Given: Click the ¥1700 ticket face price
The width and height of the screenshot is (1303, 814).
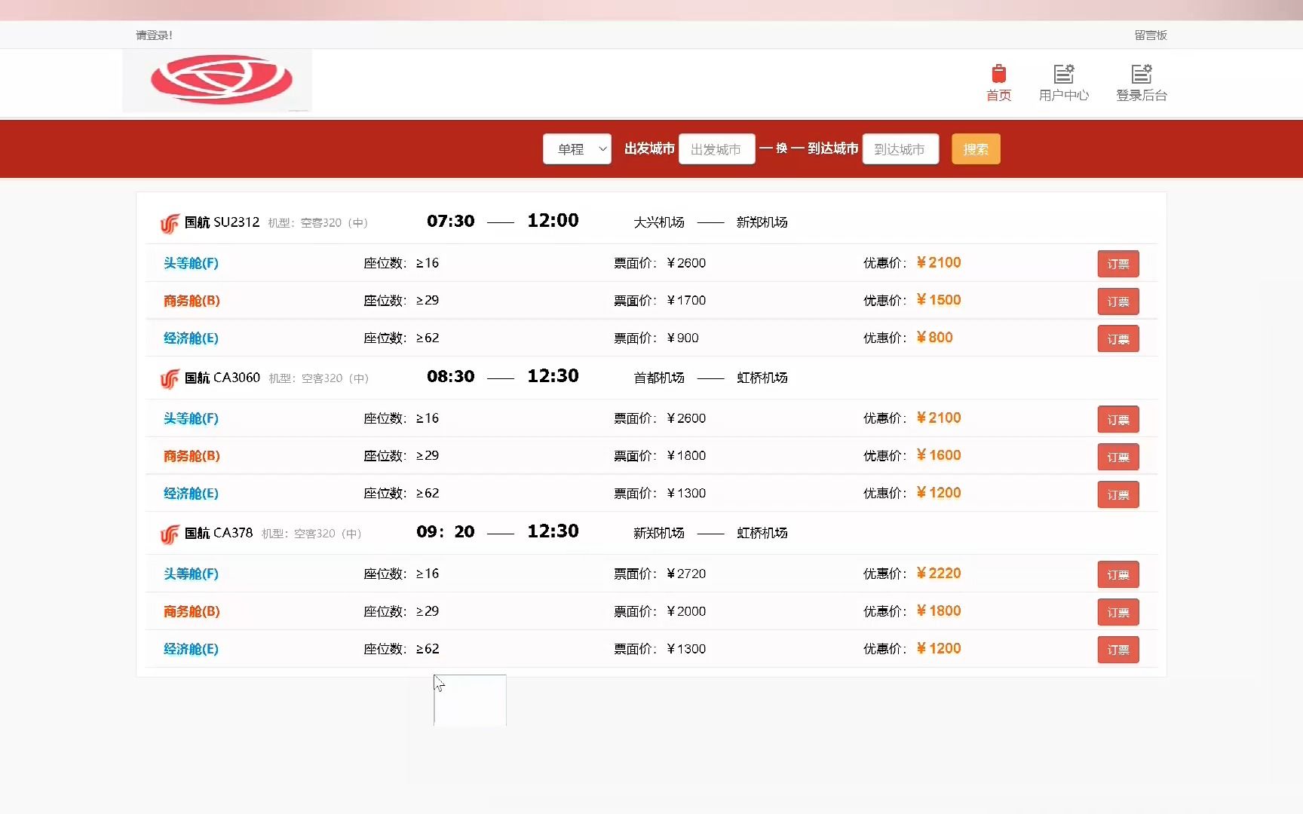Looking at the screenshot, I should [x=686, y=301].
